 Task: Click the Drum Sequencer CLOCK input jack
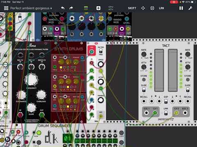click(x=26, y=132)
